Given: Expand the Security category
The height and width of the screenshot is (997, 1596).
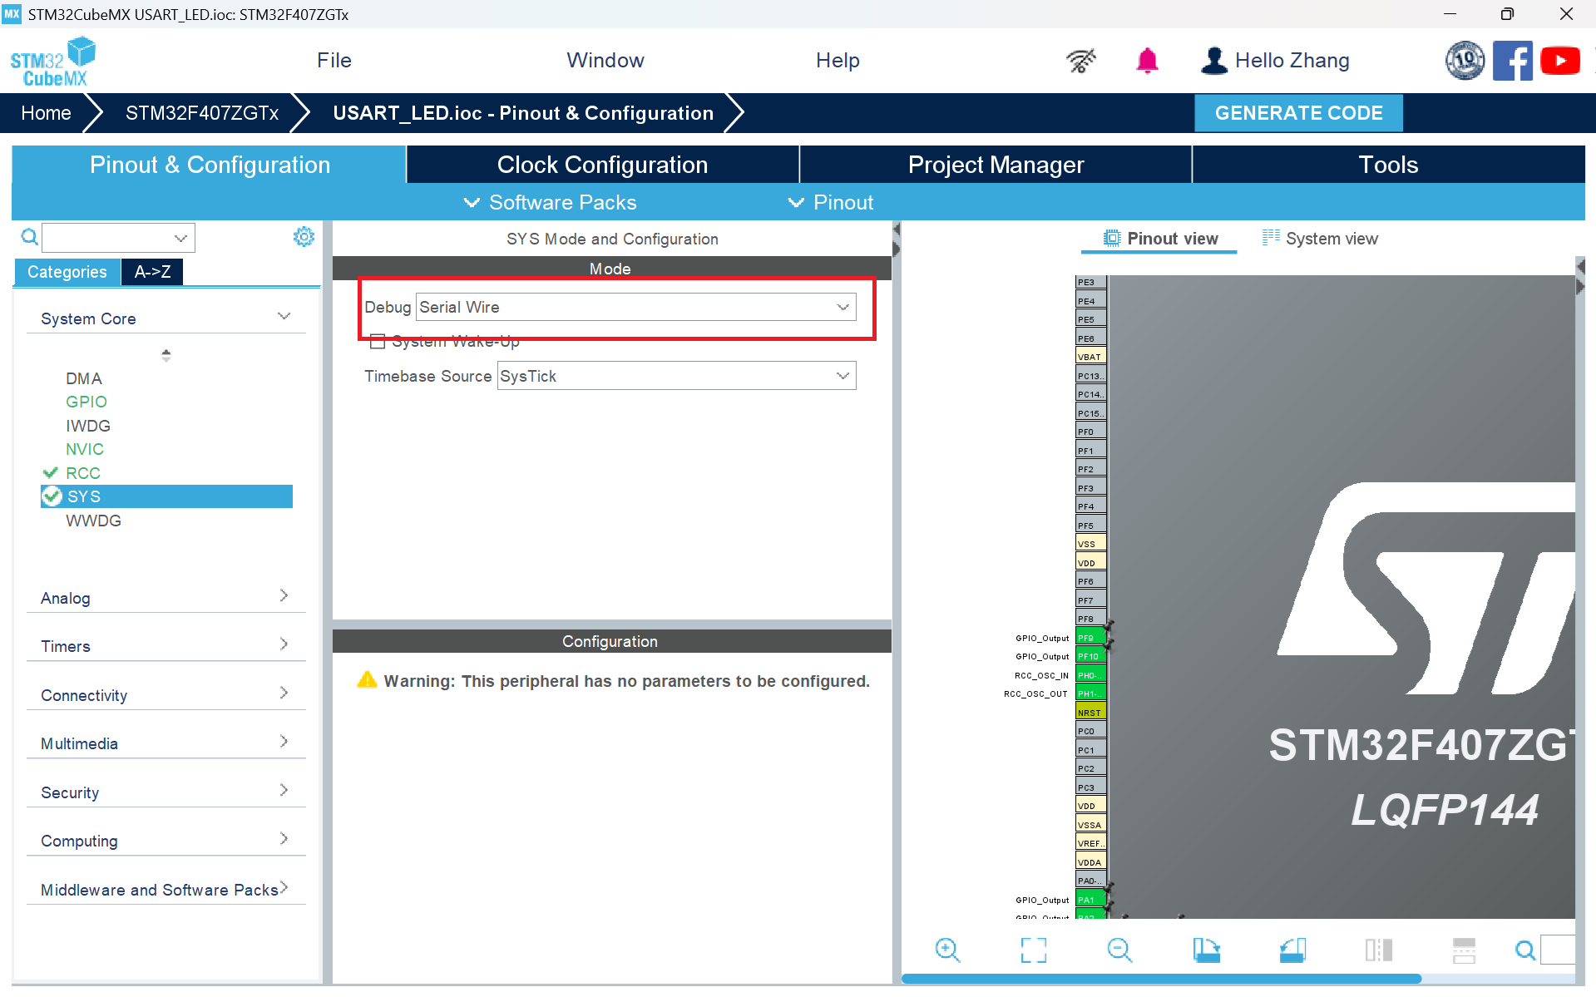Looking at the screenshot, I should point(166,792).
